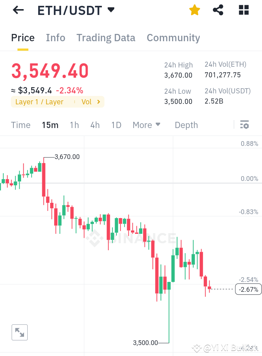Switch to the Info tab
The image size is (262, 356).
[55, 38]
